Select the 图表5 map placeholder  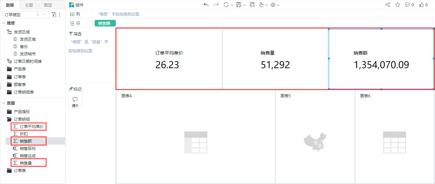coord(315,137)
